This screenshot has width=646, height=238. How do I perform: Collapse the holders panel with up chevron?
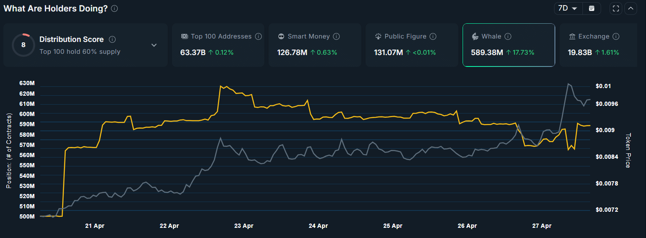click(631, 8)
